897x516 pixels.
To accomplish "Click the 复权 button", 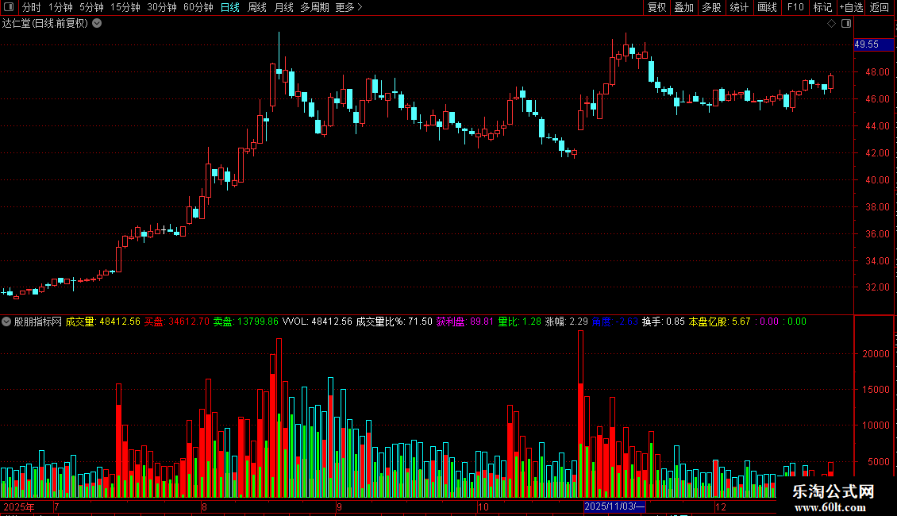I will (x=656, y=7).
